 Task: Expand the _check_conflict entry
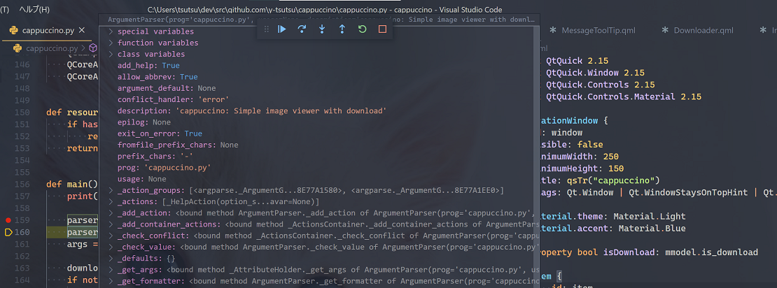111,236
